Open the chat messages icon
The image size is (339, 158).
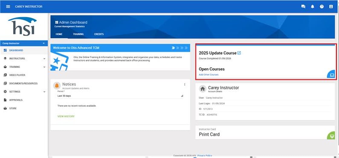point(303,6)
